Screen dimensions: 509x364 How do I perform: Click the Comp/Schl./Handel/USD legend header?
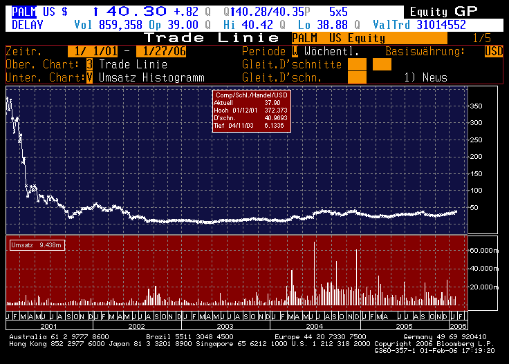tap(252, 95)
